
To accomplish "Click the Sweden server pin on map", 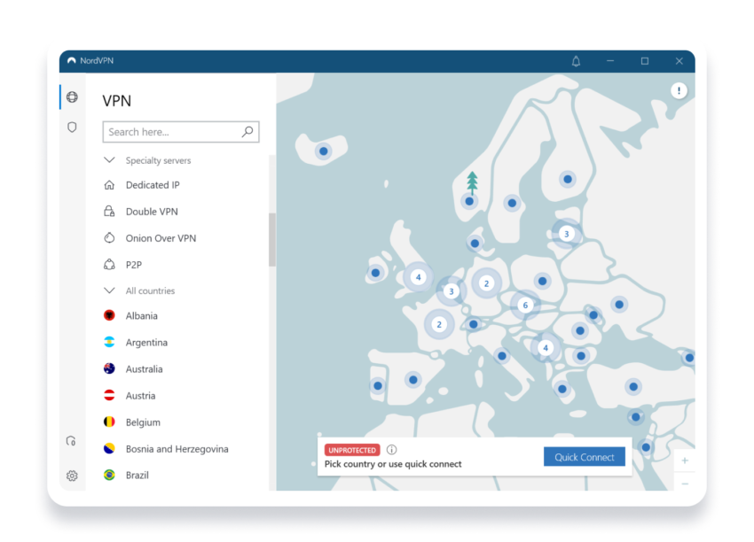I will (x=512, y=203).
